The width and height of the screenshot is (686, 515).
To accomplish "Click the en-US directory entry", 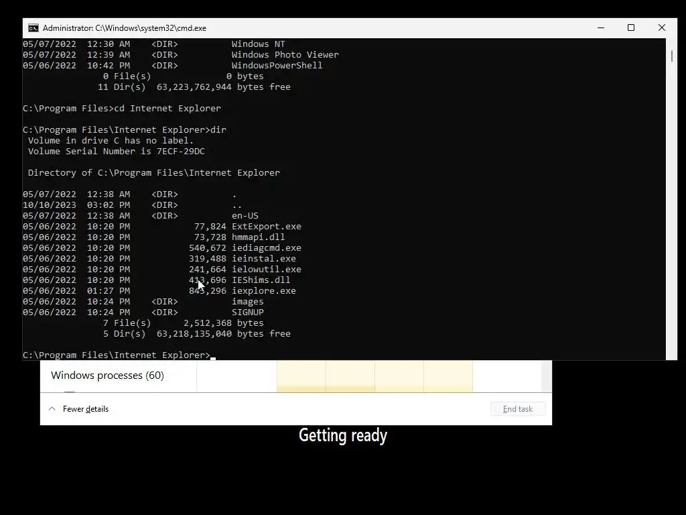I will click(x=245, y=215).
